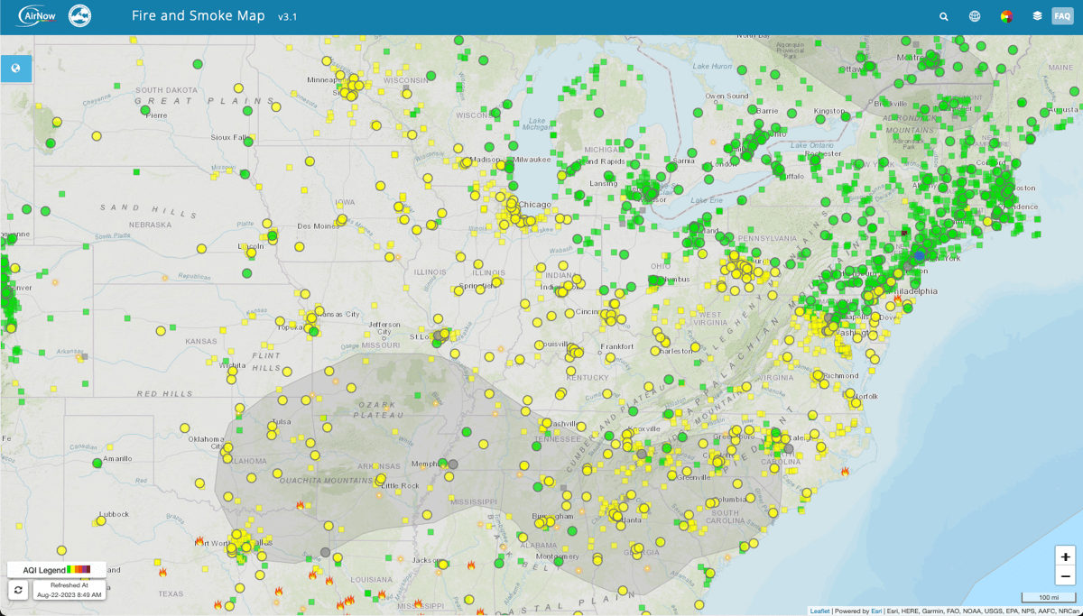This screenshot has height=616, width=1083.
Task: Click the yellow monitor circle at Little Rock
Action: 381,480
